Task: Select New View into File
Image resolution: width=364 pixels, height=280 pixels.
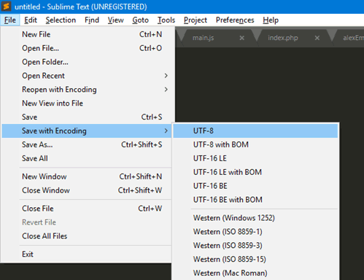Action: tap(87, 104)
